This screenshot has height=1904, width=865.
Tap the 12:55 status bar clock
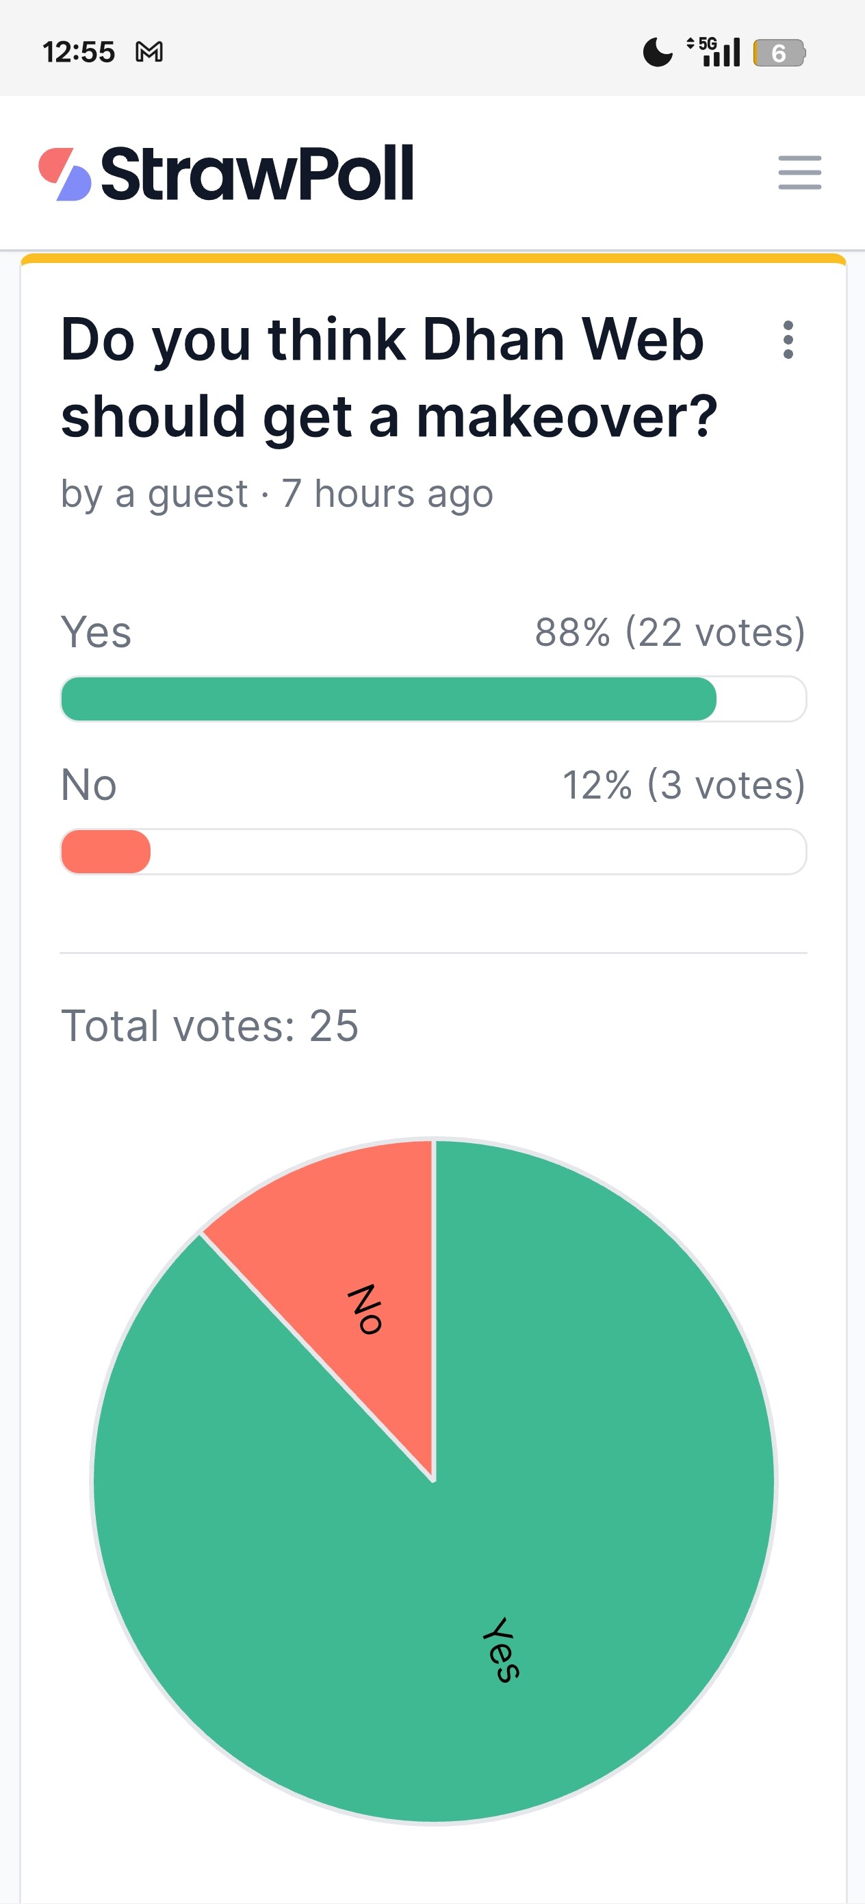78,53
